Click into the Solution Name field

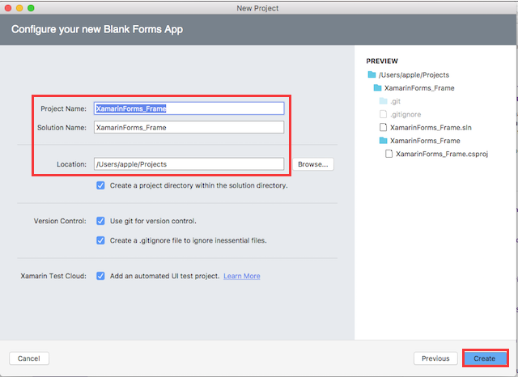[189, 127]
